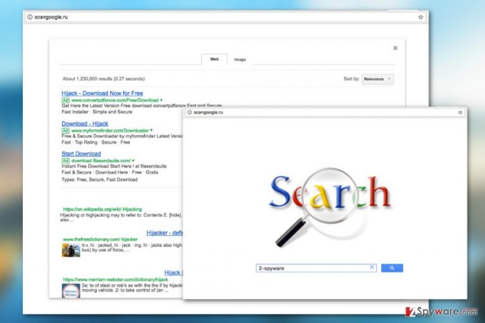Clear the 2-spyware search text with X

click(372, 267)
